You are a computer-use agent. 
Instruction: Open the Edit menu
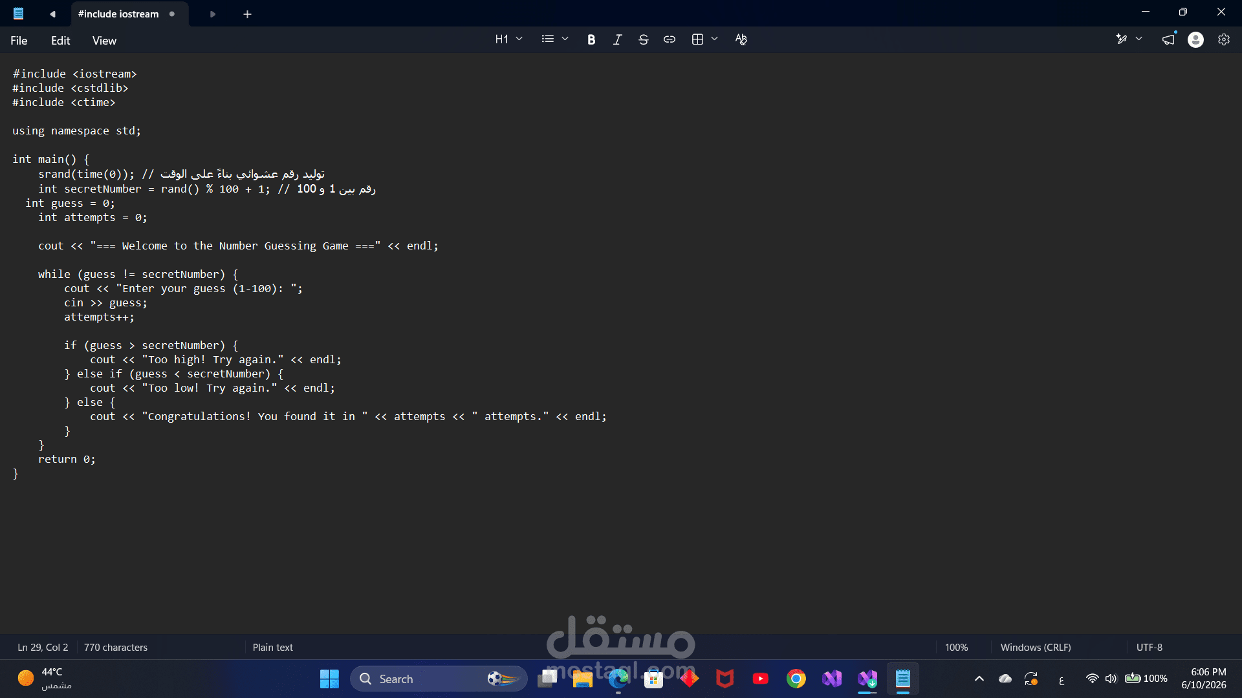[60, 41]
